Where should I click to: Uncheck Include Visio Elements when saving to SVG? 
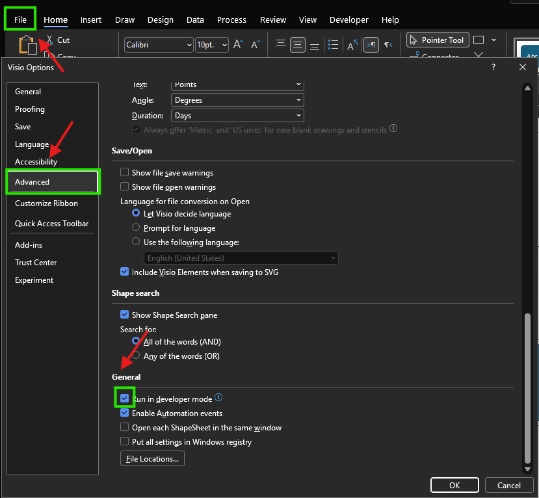tap(124, 272)
